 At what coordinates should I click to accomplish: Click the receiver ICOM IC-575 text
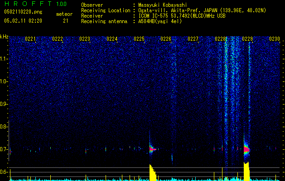tap(182, 16)
